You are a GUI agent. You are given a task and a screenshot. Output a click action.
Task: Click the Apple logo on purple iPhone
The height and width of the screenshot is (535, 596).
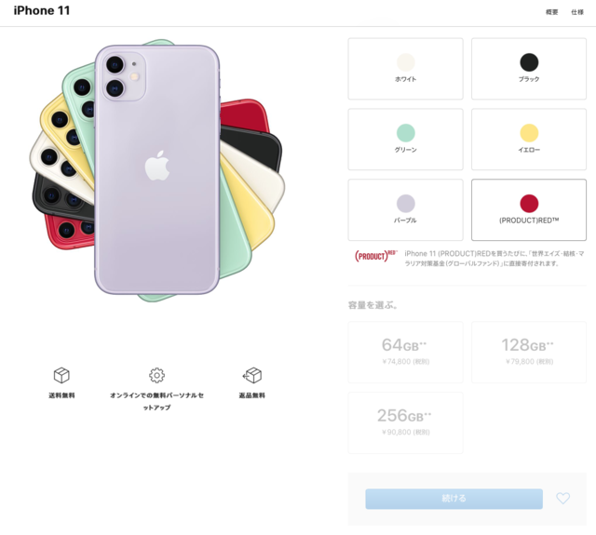[157, 166]
